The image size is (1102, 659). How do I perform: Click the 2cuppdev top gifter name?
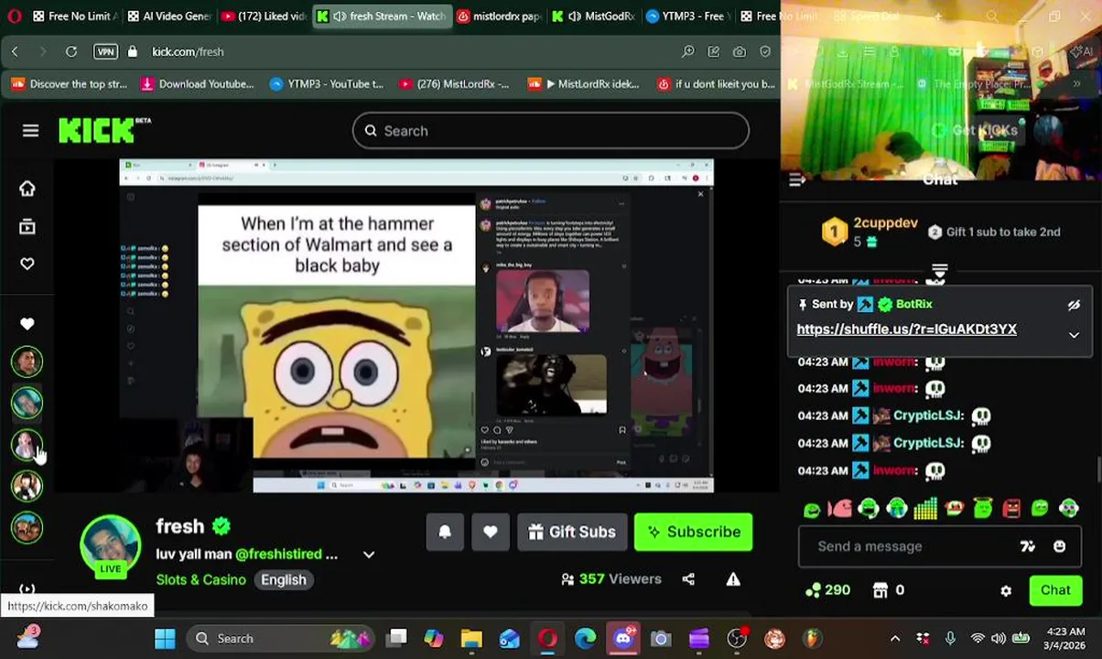[885, 222]
